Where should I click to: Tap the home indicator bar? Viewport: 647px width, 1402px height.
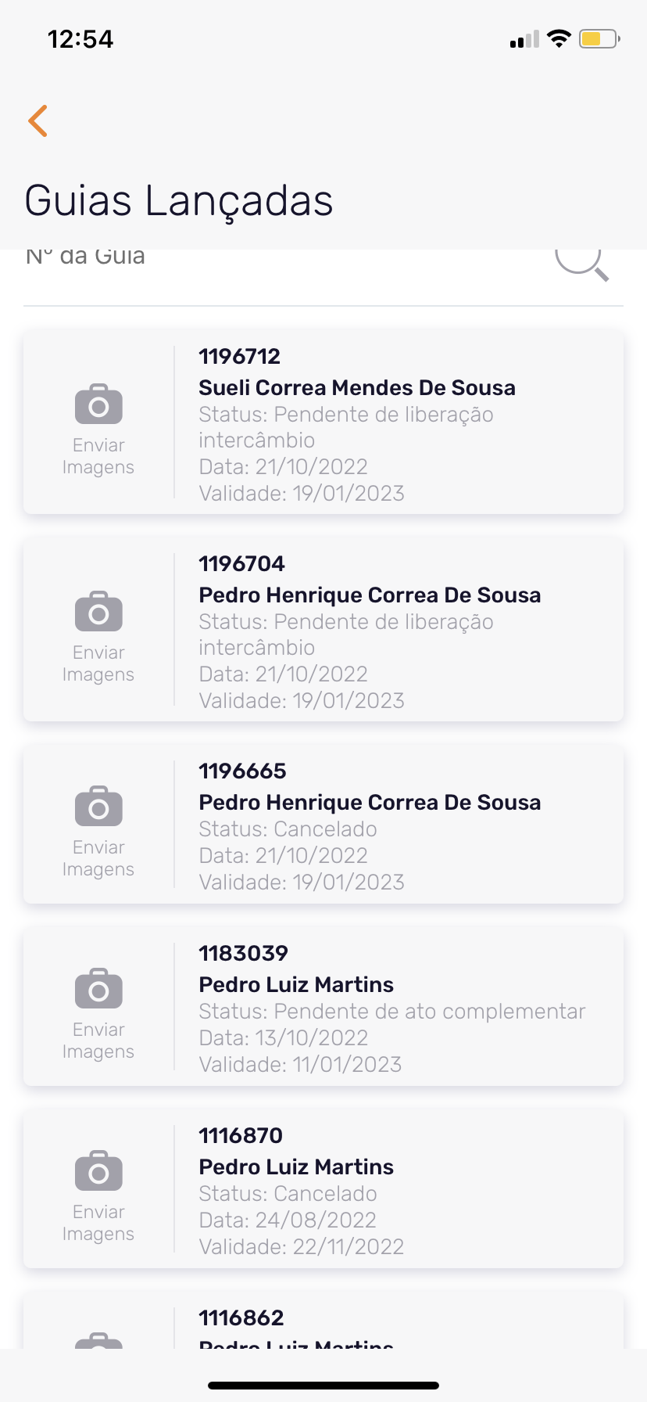click(x=323, y=1385)
